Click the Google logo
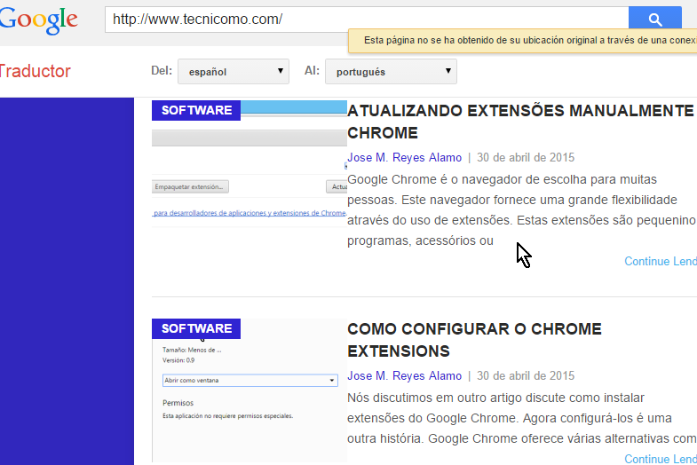Viewport: 697px width, 465px height. (x=38, y=20)
